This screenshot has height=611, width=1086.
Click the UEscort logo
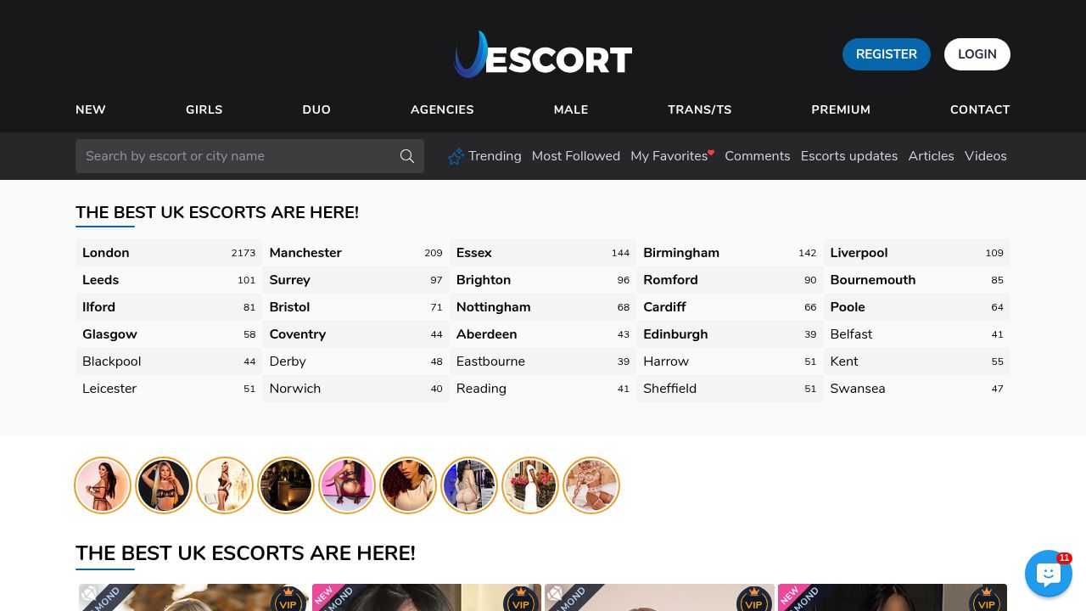point(543,54)
